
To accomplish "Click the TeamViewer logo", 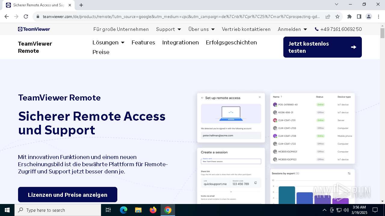I will pyautogui.click(x=34, y=29).
